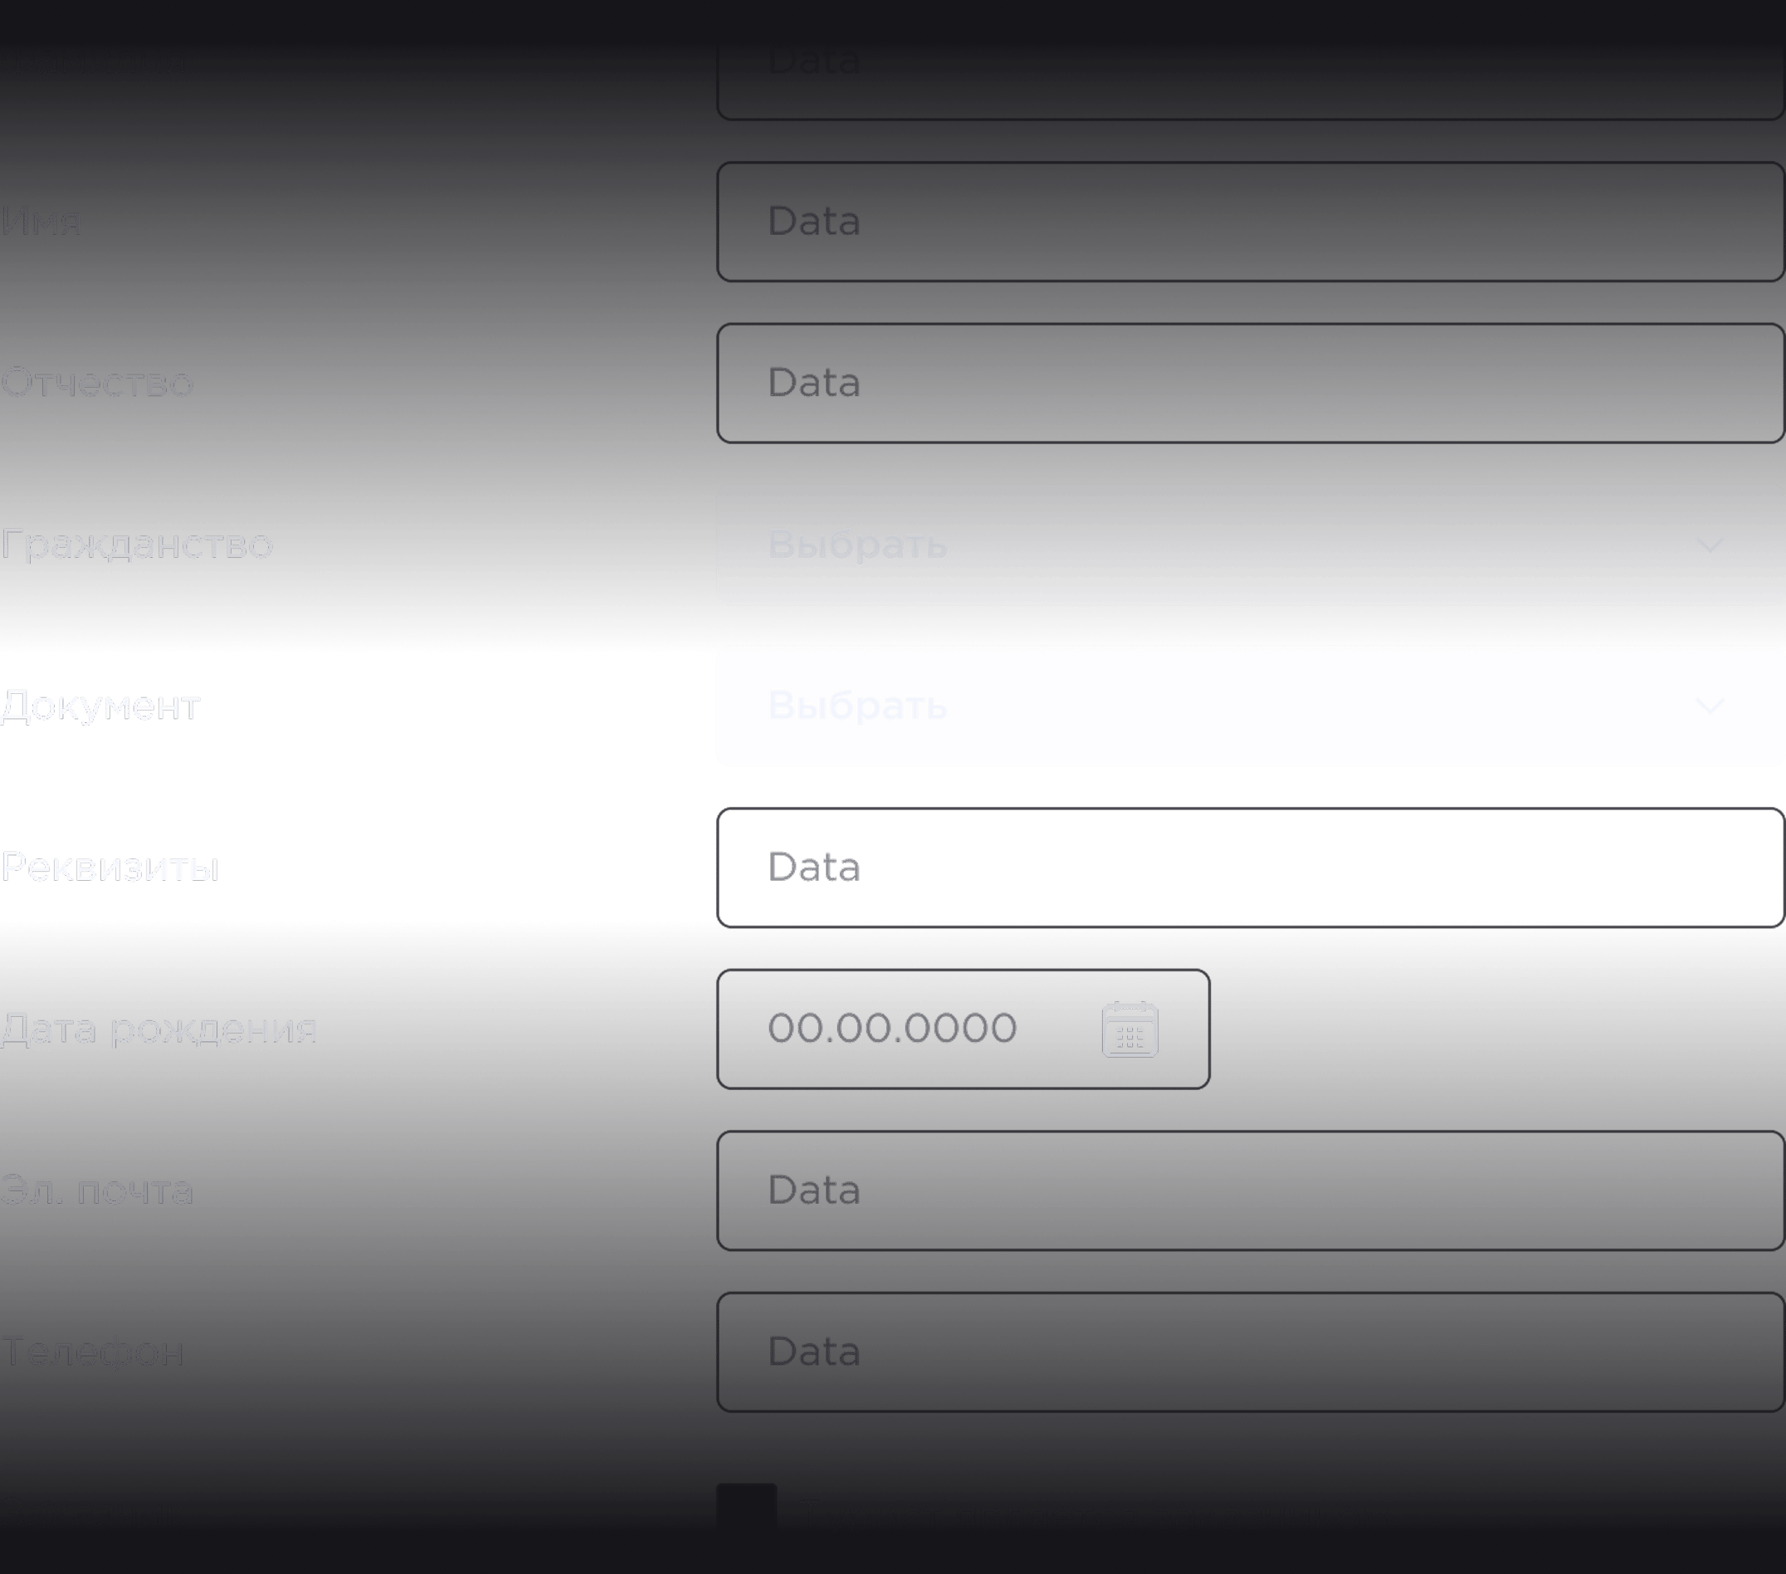Open the Документ selection menu
Viewport: 1786px width, 1574px height.
click(x=1250, y=706)
